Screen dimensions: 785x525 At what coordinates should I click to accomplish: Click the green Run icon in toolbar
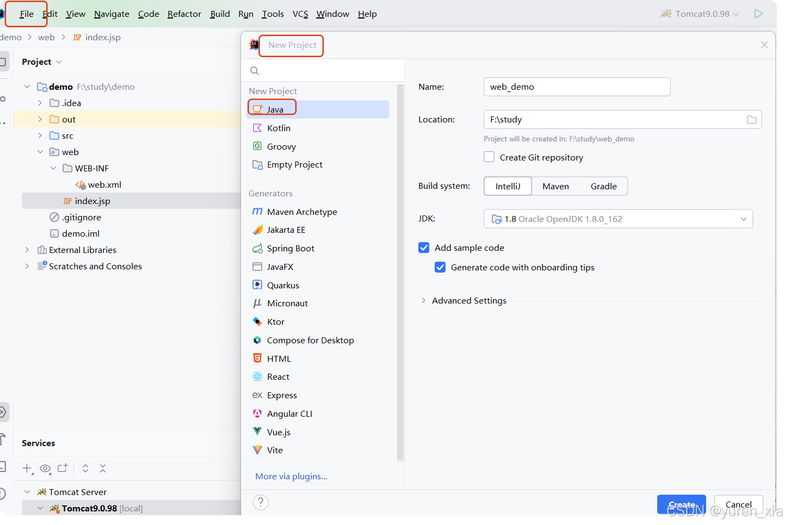pos(758,14)
